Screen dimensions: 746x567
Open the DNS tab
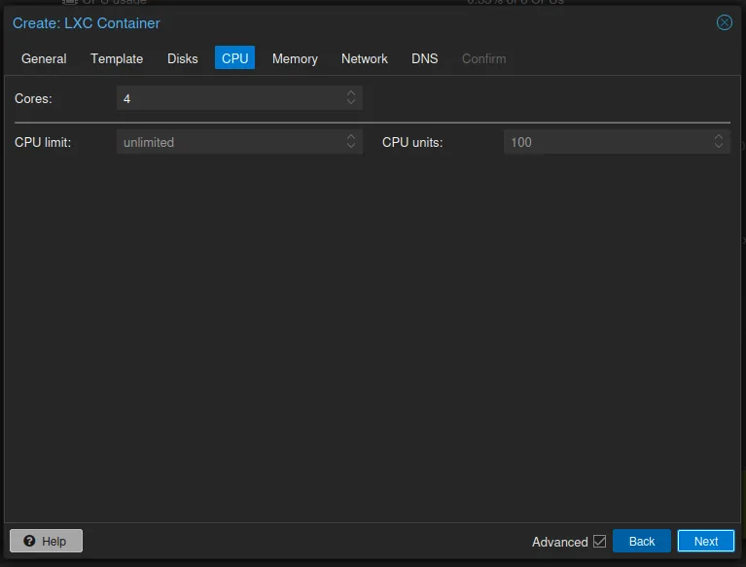click(424, 58)
